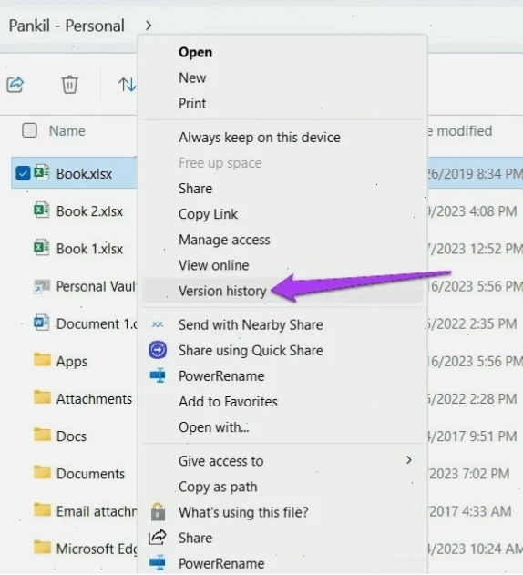Select the Book 2.xlsx file name
The width and height of the screenshot is (523, 575).
coord(89,211)
